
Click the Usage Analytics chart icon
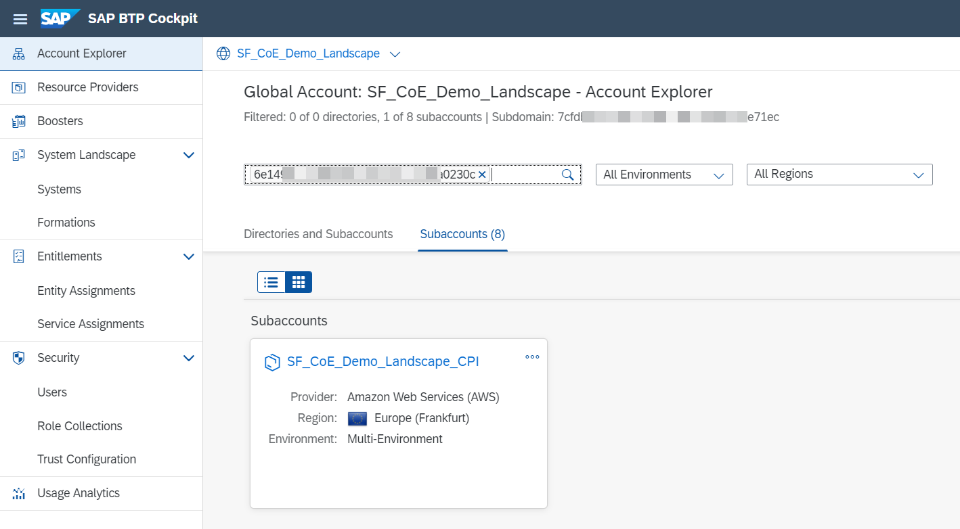(x=19, y=494)
